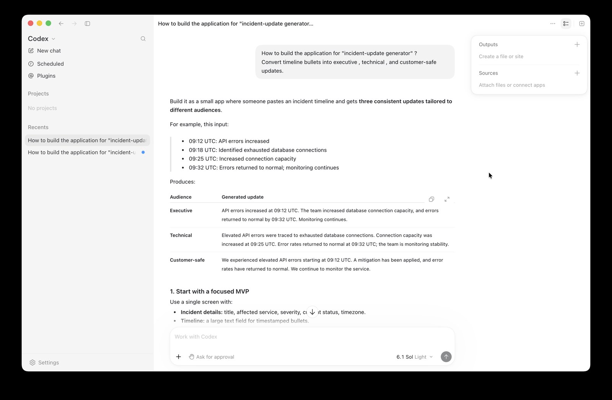Open the 6.1 Sol Light model dropdown
Image resolution: width=612 pixels, height=400 pixels.
coord(415,357)
